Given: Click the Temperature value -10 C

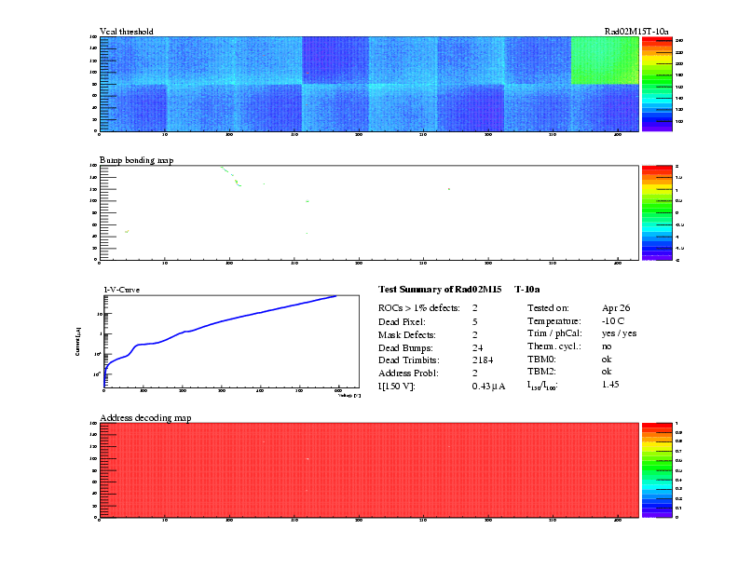Looking at the screenshot, I should pyautogui.click(x=615, y=319).
